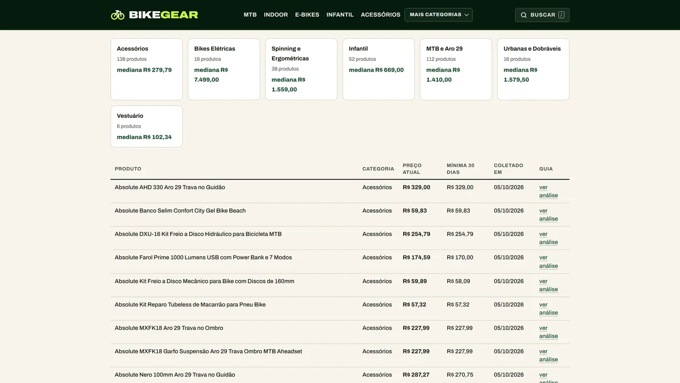
Task: Open ver análise for MXFK18 Trava no Ombro
Action: pos(548,332)
